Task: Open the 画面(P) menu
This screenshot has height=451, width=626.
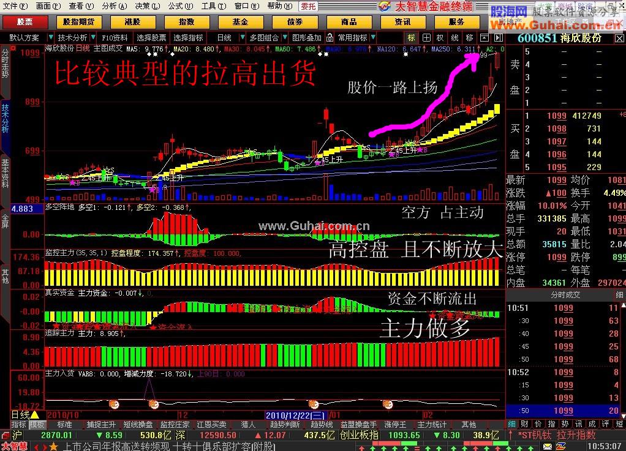Action: pos(48,6)
